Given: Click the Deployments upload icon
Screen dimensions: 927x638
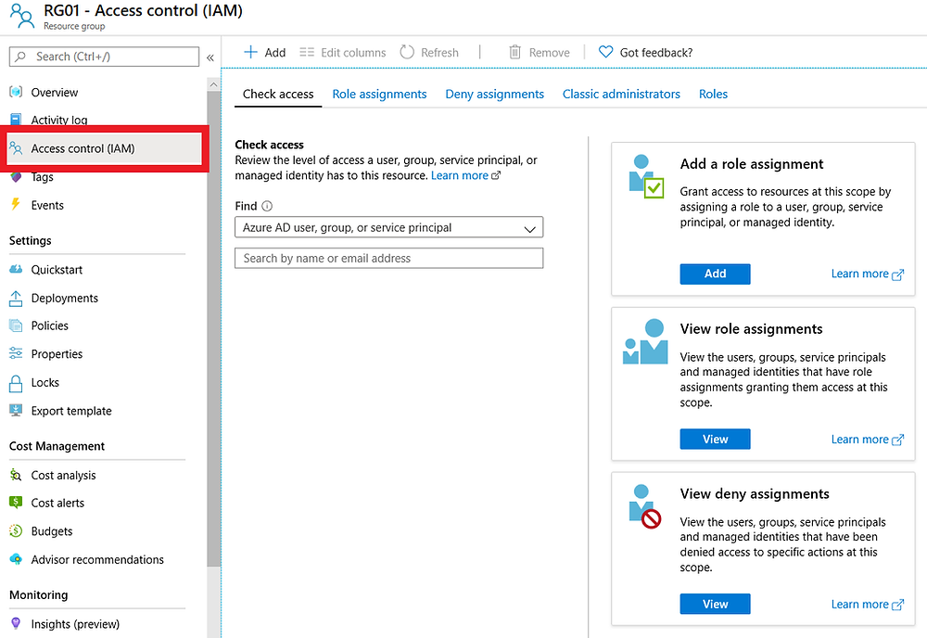Looking at the screenshot, I should coord(16,298).
